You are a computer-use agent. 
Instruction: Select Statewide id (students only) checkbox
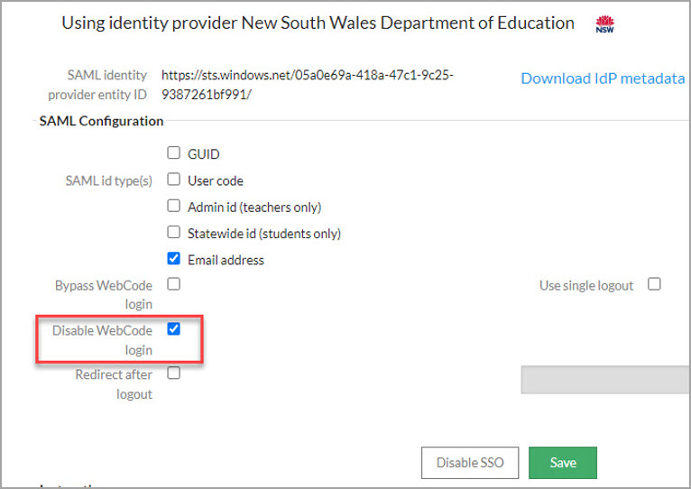(174, 233)
